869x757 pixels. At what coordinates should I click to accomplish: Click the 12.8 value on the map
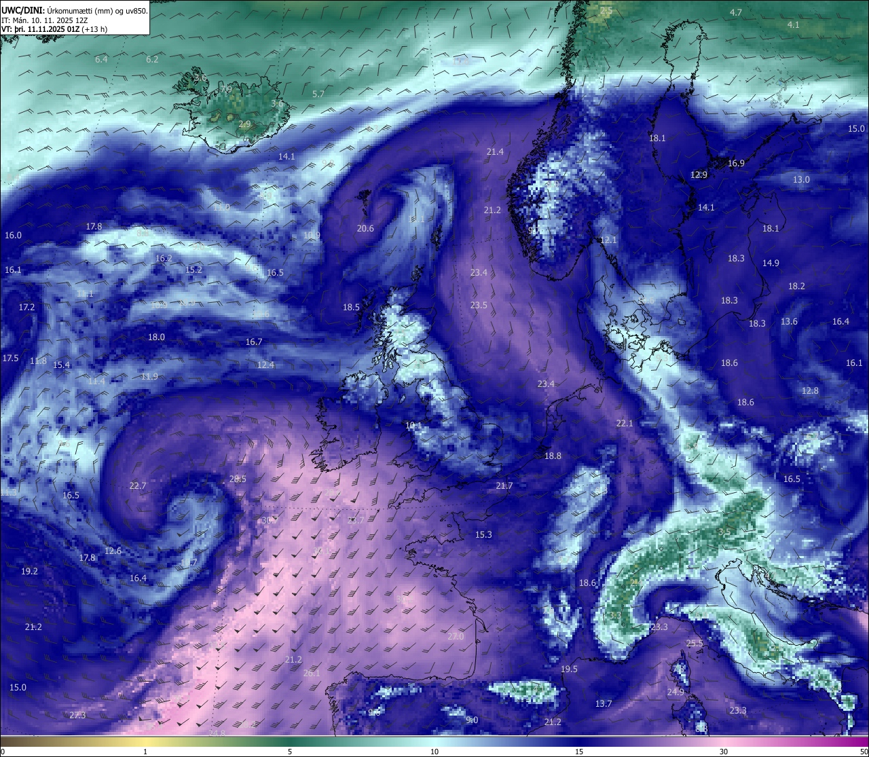(x=810, y=391)
